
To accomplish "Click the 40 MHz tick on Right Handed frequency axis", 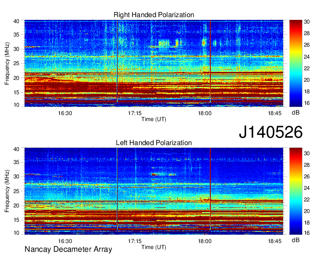I will coord(16,21).
